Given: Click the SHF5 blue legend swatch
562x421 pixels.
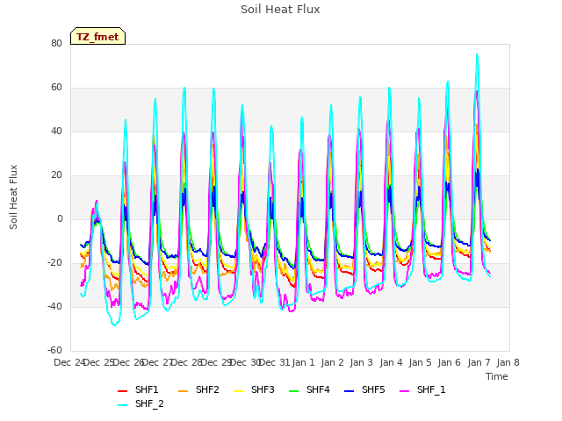Looking at the screenshot, I should tap(349, 391).
